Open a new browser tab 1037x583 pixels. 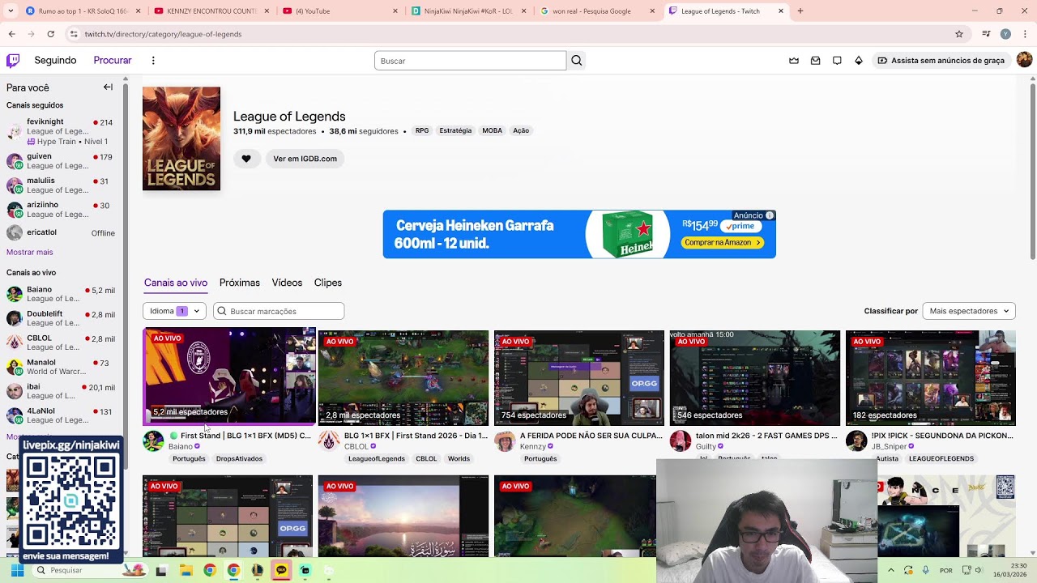(800, 11)
